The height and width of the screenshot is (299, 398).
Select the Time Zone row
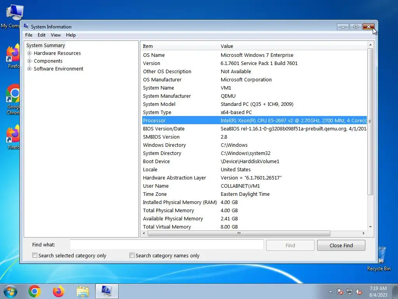254,194
